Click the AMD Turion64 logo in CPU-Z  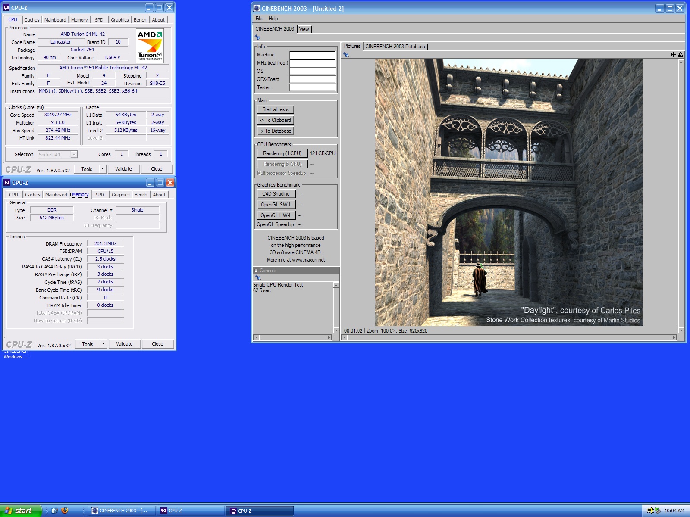(150, 46)
